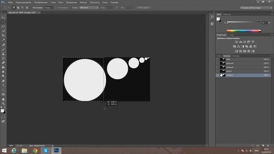Select the Horizontal Type tool
The width and height of the screenshot is (274, 154).
tap(3, 86)
